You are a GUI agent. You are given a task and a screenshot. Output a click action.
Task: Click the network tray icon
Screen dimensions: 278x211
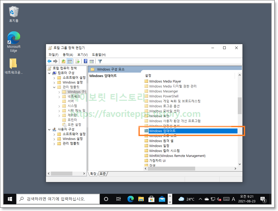(x=213, y=199)
